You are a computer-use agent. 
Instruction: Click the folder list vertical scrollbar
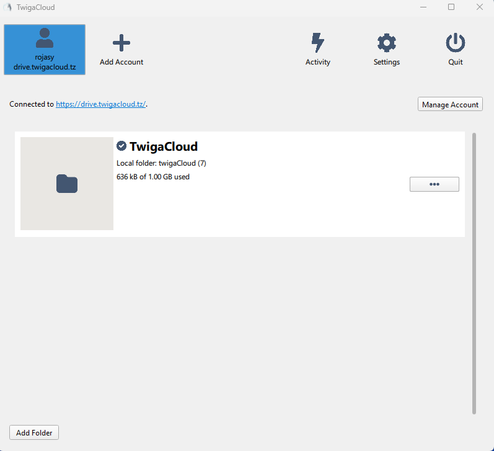(474, 274)
